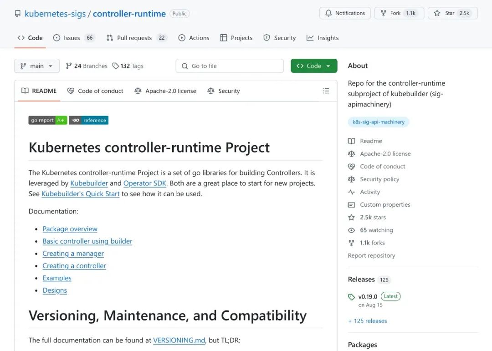492x351 pixels.
Task: Open the Issues tab
Action: 74,38
